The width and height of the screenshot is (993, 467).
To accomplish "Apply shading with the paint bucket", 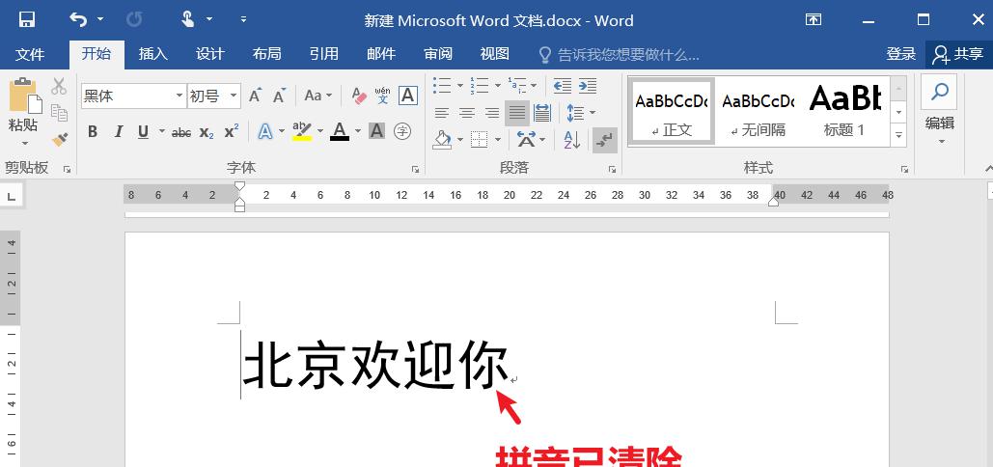I will [442, 139].
